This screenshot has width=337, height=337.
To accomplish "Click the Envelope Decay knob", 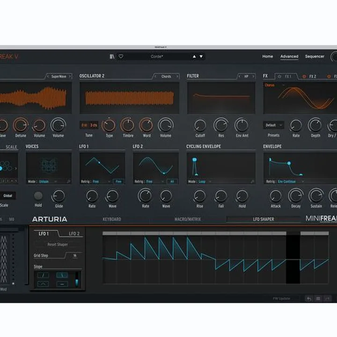I will [296, 196].
